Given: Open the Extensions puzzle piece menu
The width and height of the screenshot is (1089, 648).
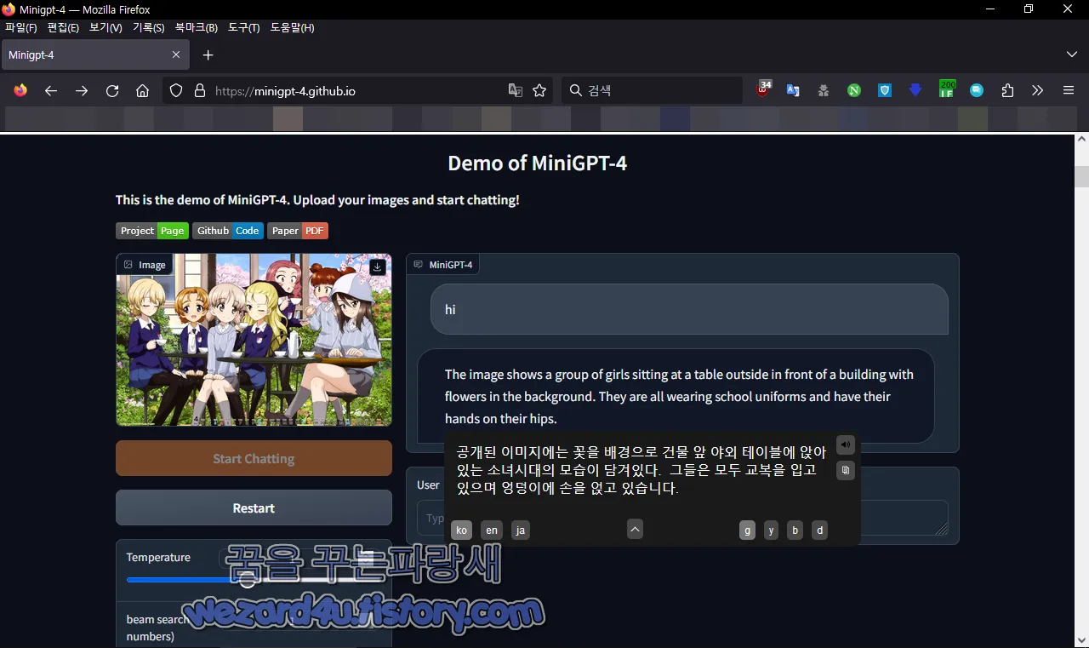Looking at the screenshot, I should (1007, 90).
